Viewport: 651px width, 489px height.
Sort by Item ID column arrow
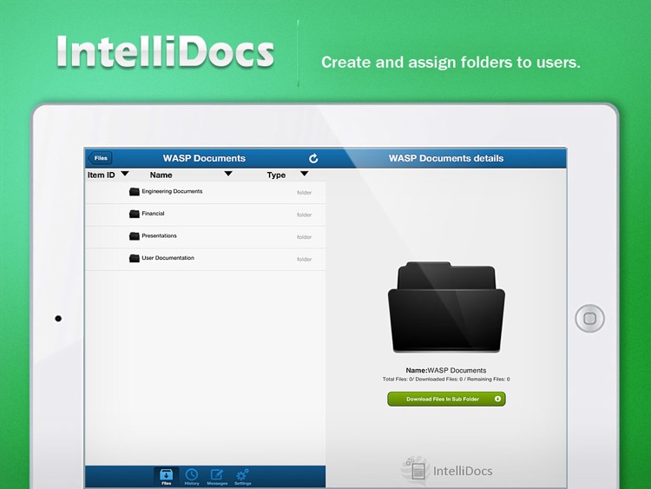[x=124, y=174]
